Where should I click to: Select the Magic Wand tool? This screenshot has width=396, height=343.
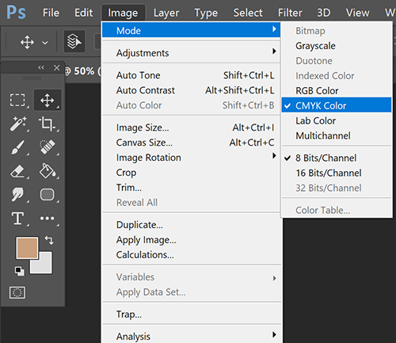[x=18, y=124]
